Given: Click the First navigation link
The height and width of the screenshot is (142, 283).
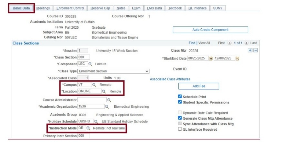Looking at the screenshot, I should 221,43.
